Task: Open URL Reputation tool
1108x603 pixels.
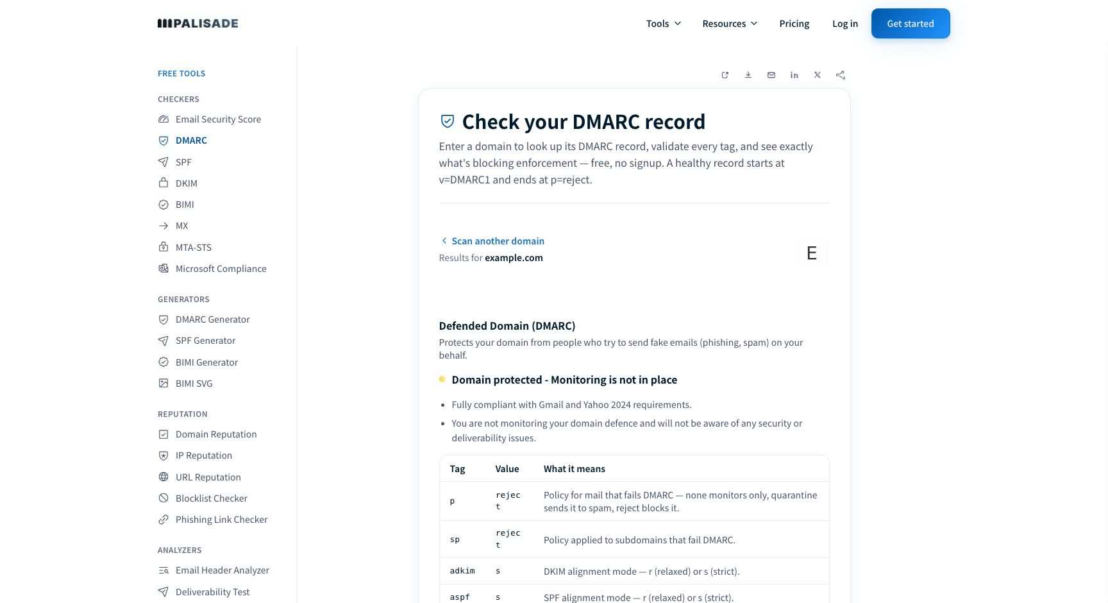Action: (x=208, y=477)
